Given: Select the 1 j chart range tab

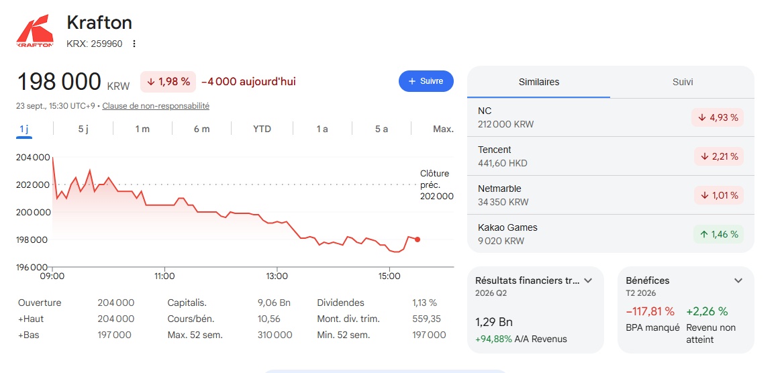Looking at the screenshot, I should [24, 129].
